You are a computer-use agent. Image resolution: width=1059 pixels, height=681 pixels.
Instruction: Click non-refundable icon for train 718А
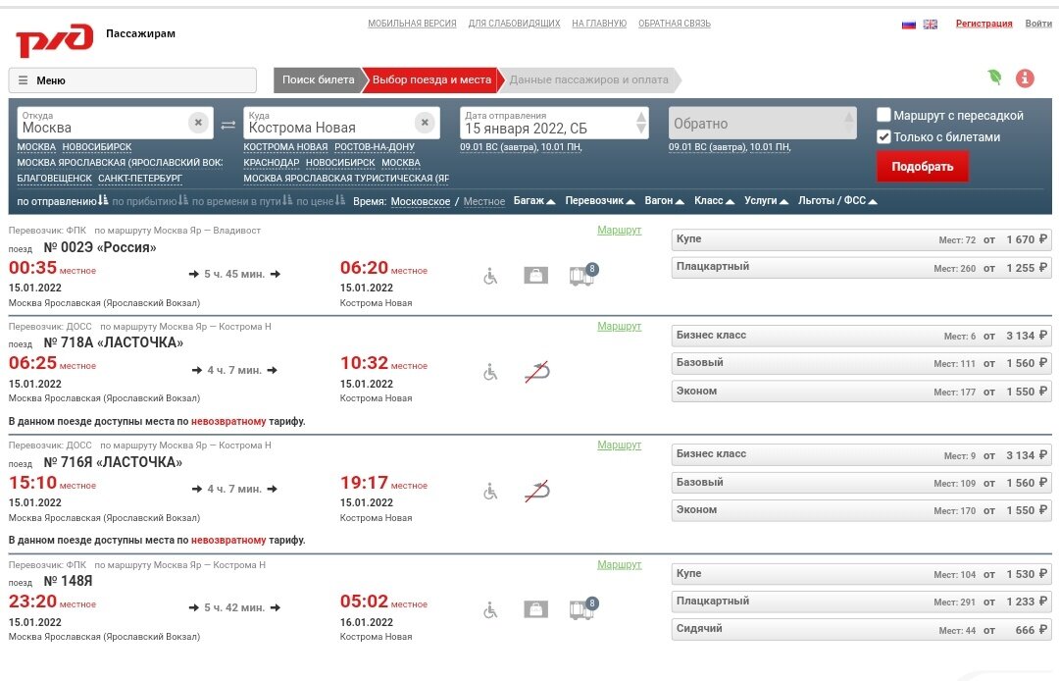coord(537,372)
